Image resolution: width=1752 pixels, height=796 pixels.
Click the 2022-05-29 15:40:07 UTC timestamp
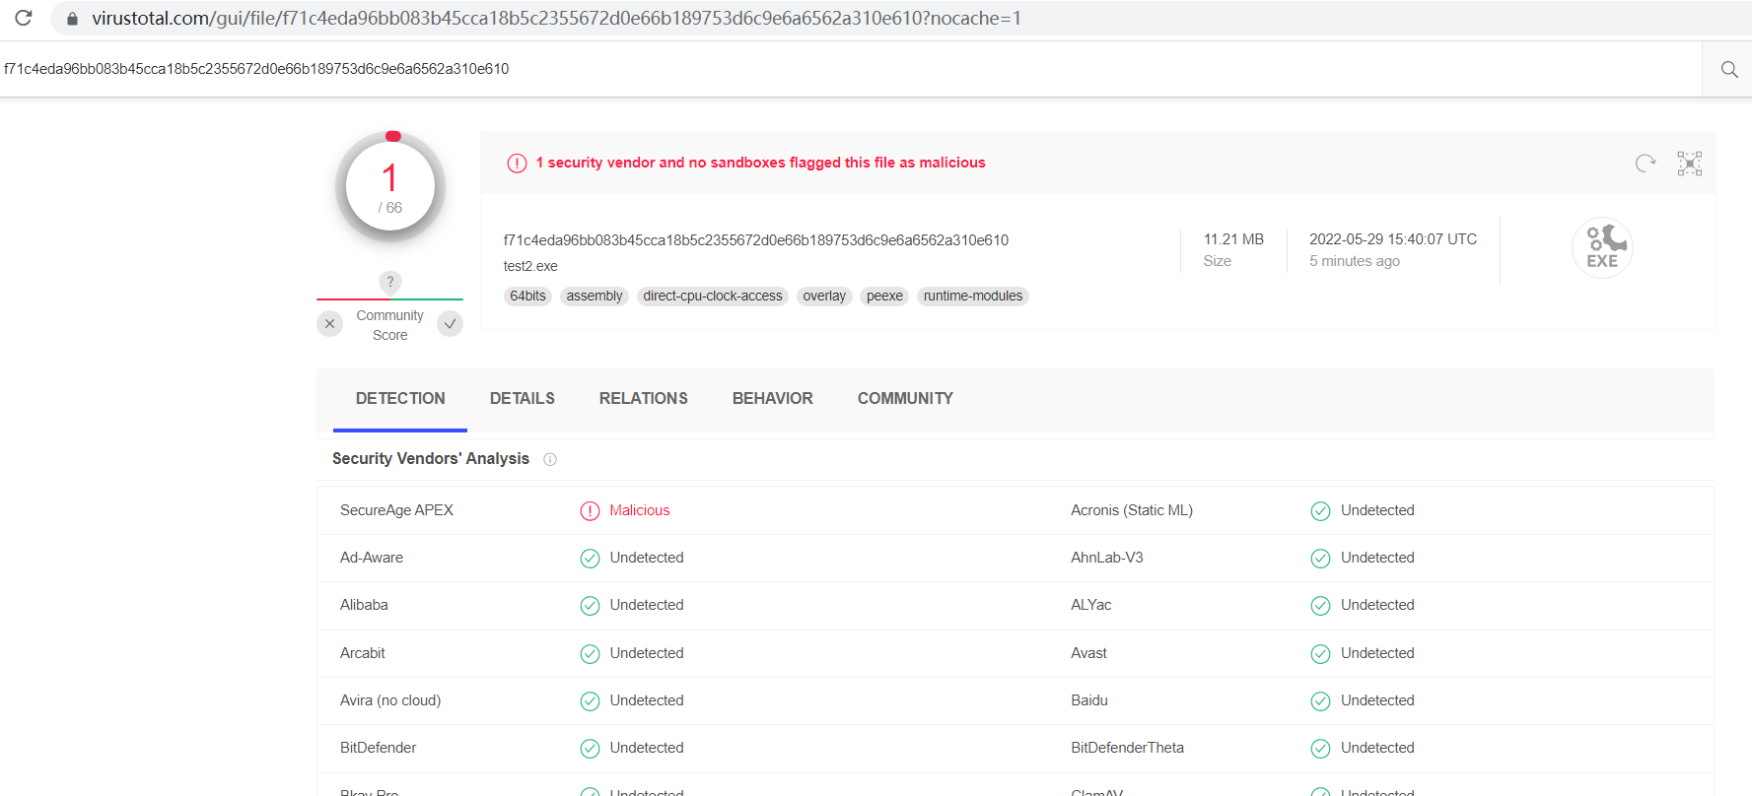pos(1393,239)
